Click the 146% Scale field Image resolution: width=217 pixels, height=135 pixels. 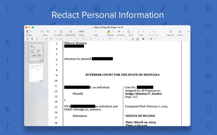[x=81, y=31]
